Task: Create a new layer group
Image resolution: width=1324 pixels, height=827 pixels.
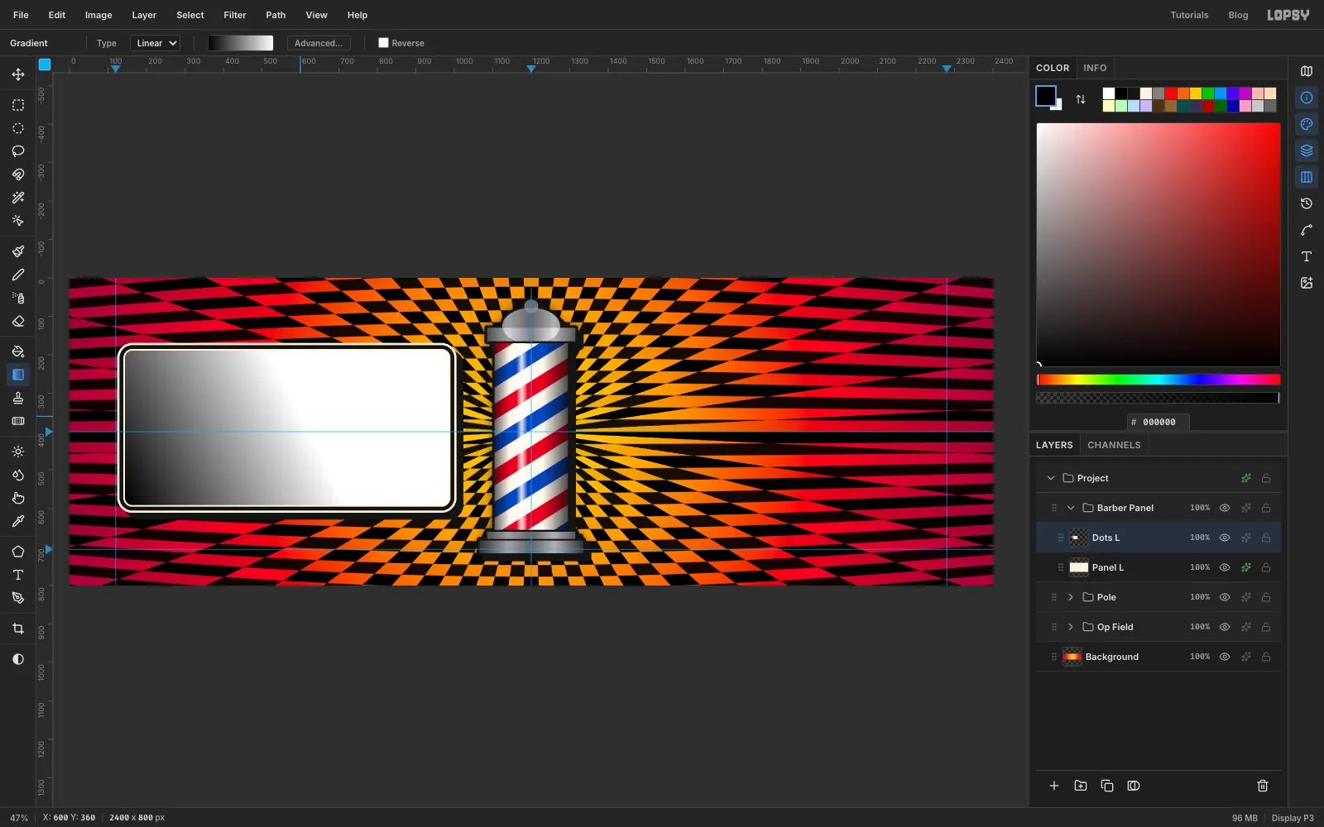Action: coord(1081,786)
